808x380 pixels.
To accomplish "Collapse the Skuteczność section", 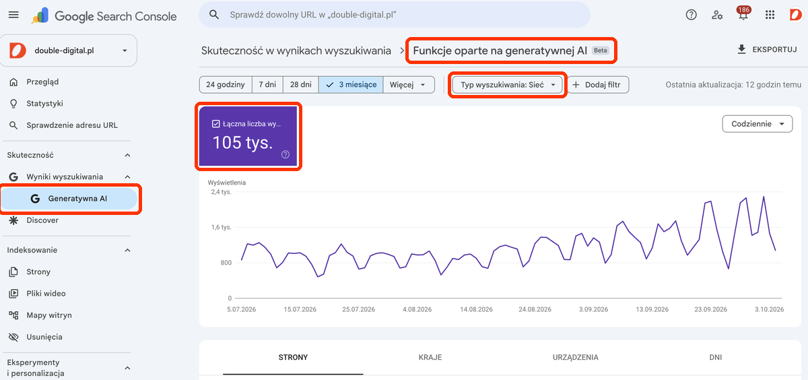I will pos(127,155).
